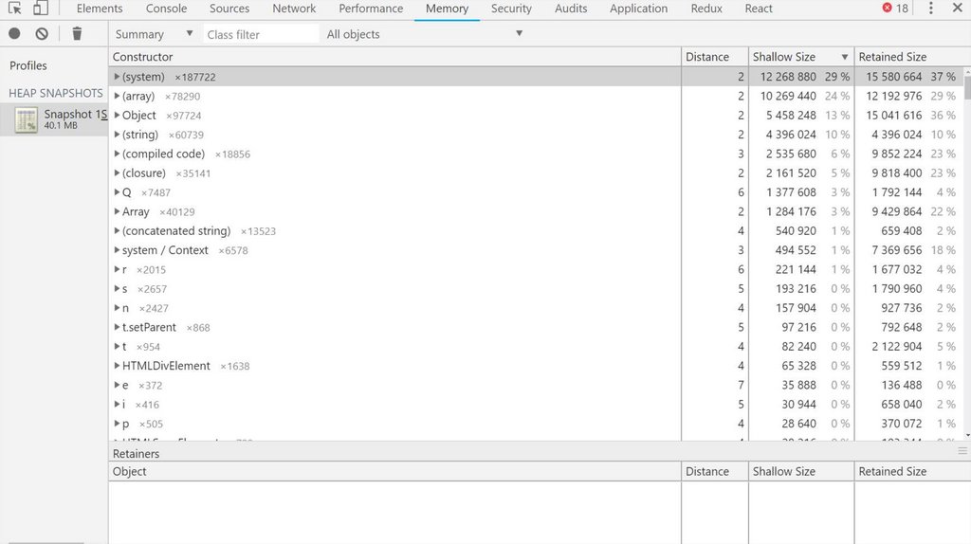This screenshot has width=971, height=544.
Task: Expand the (compiled code) row
Action: point(117,154)
